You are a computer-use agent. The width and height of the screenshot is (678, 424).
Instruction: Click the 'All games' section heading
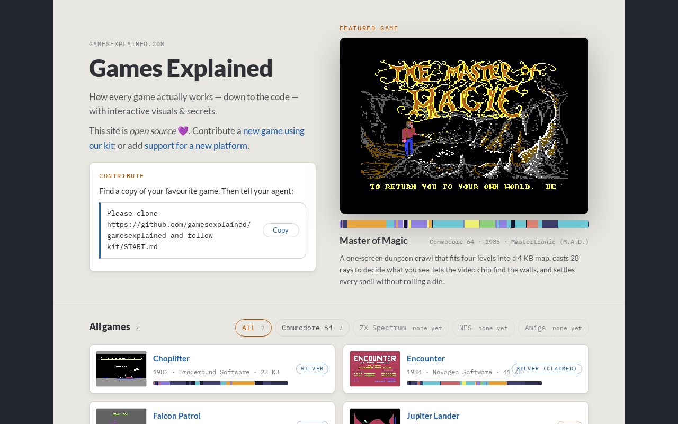[x=110, y=327]
